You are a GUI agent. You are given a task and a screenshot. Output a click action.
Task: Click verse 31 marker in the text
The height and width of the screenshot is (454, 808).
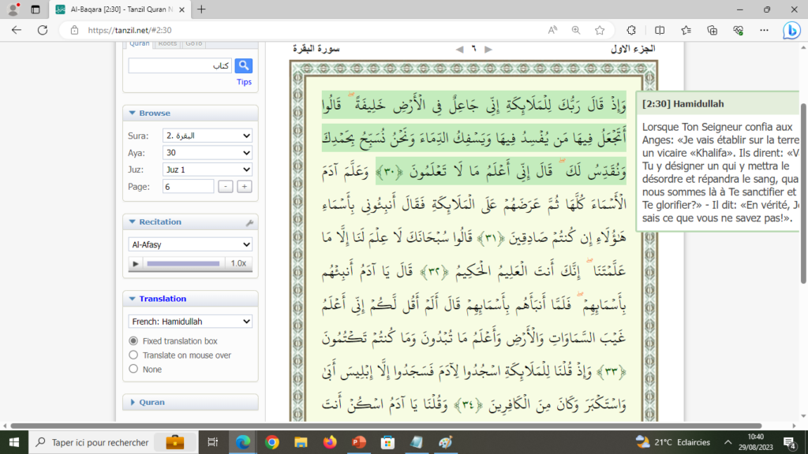tap(491, 238)
